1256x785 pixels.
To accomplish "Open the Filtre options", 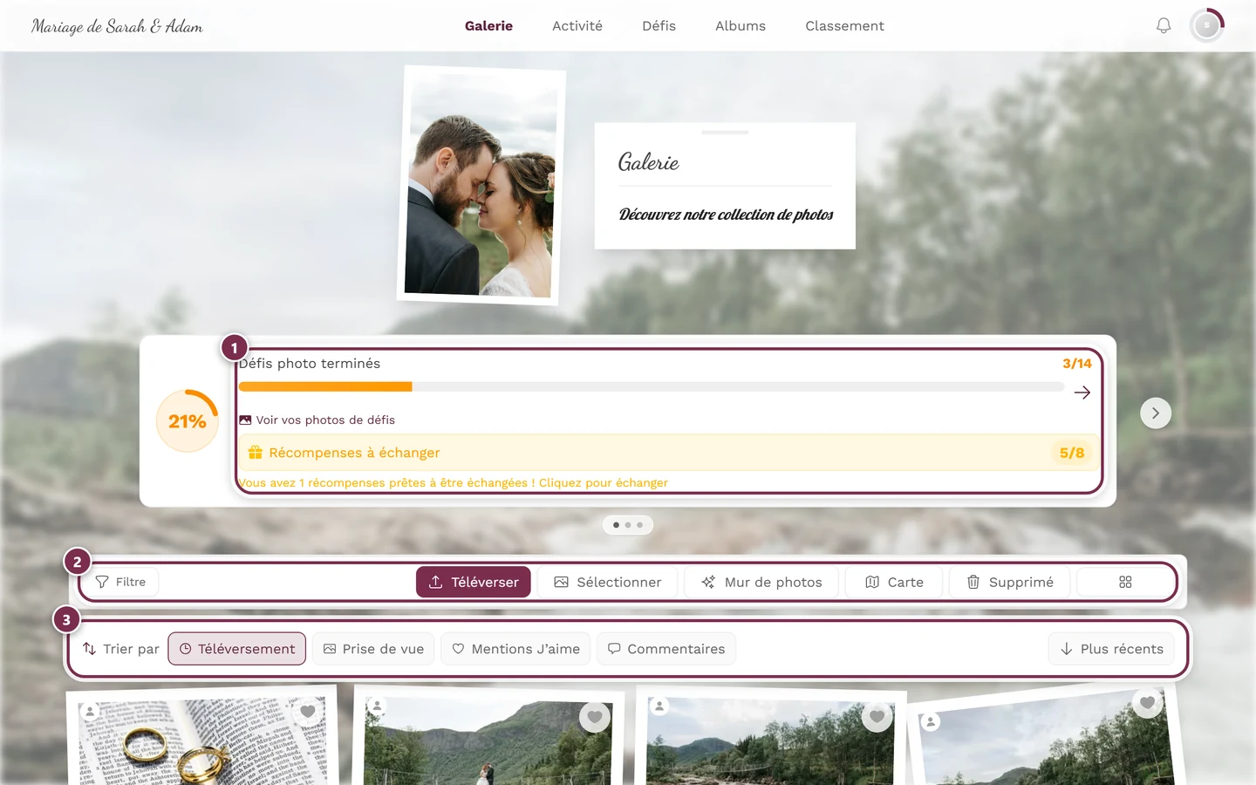I will (x=120, y=582).
